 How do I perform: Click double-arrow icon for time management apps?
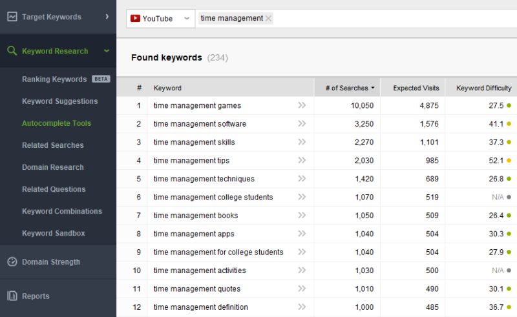click(x=302, y=234)
